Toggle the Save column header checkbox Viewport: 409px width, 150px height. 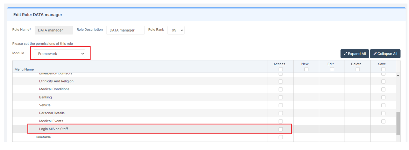point(383,69)
